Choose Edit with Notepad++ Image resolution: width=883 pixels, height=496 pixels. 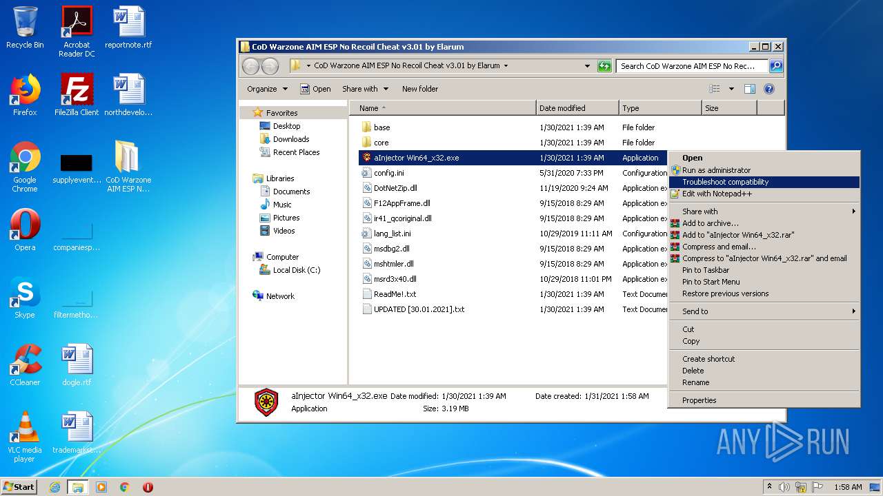[x=764, y=194]
